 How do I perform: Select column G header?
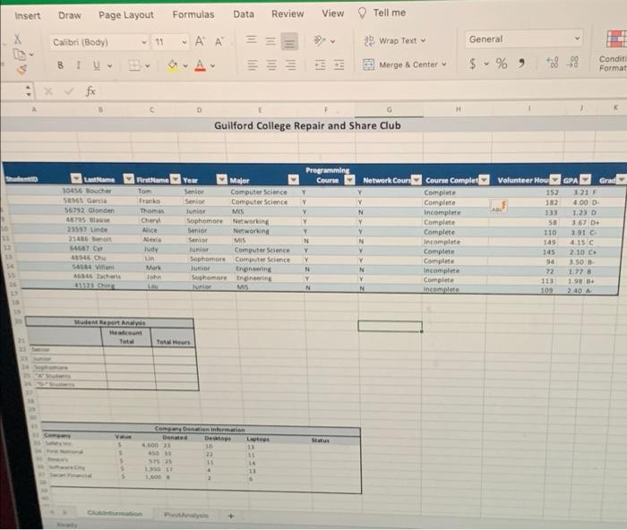click(389, 109)
